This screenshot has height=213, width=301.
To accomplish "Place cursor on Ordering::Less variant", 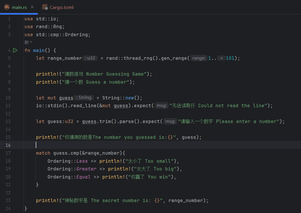I will (82, 161).
